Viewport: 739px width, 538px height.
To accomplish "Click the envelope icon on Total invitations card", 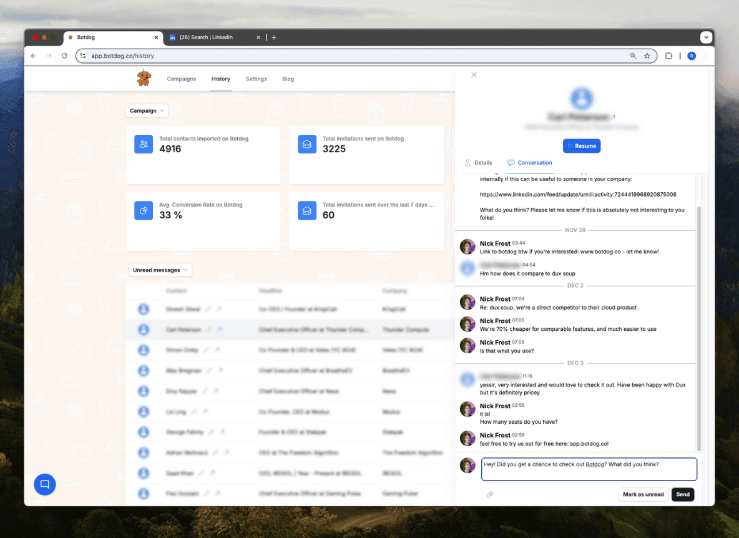I will coord(307,144).
